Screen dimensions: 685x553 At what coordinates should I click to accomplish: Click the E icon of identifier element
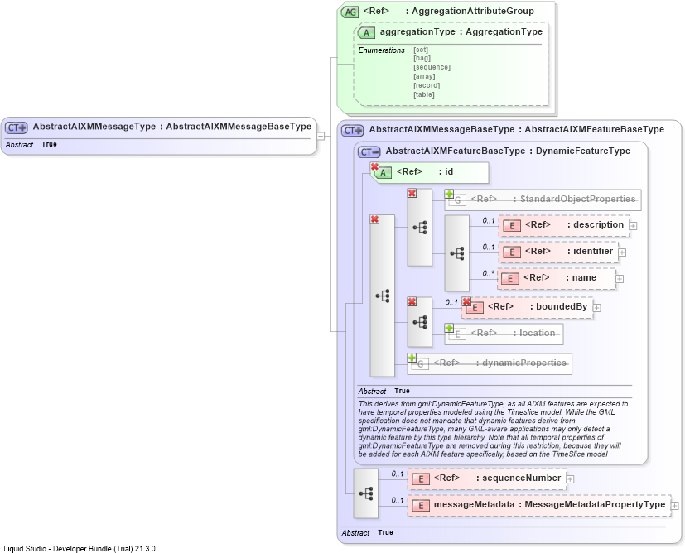[512, 252]
